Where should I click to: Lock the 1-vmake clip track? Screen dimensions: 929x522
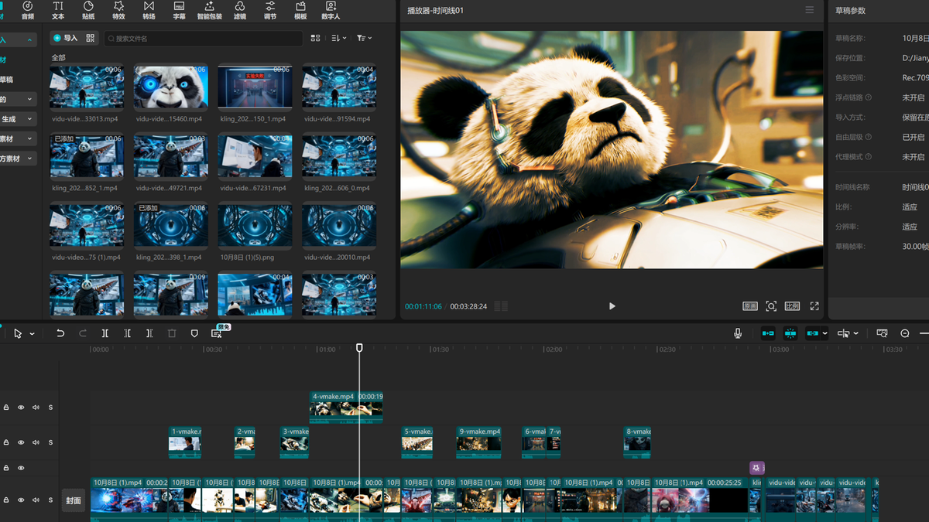click(6, 442)
